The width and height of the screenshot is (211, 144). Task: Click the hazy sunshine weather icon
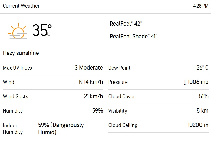pos(18,31)
